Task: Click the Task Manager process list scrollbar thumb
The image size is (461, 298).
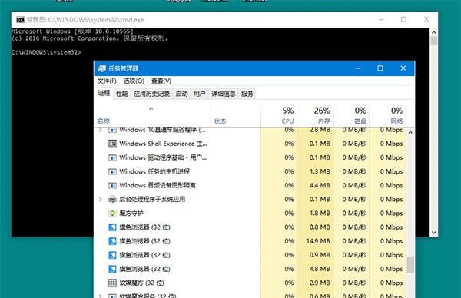Action: pos(410,265)
